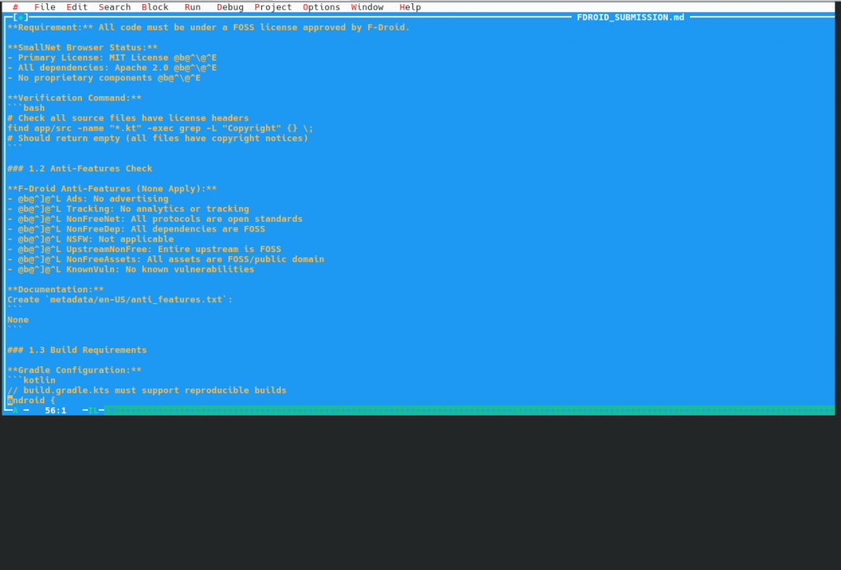Viewport: 841px width, 570px height.
Task: Open the Debug menu
Action: (230, 7)
